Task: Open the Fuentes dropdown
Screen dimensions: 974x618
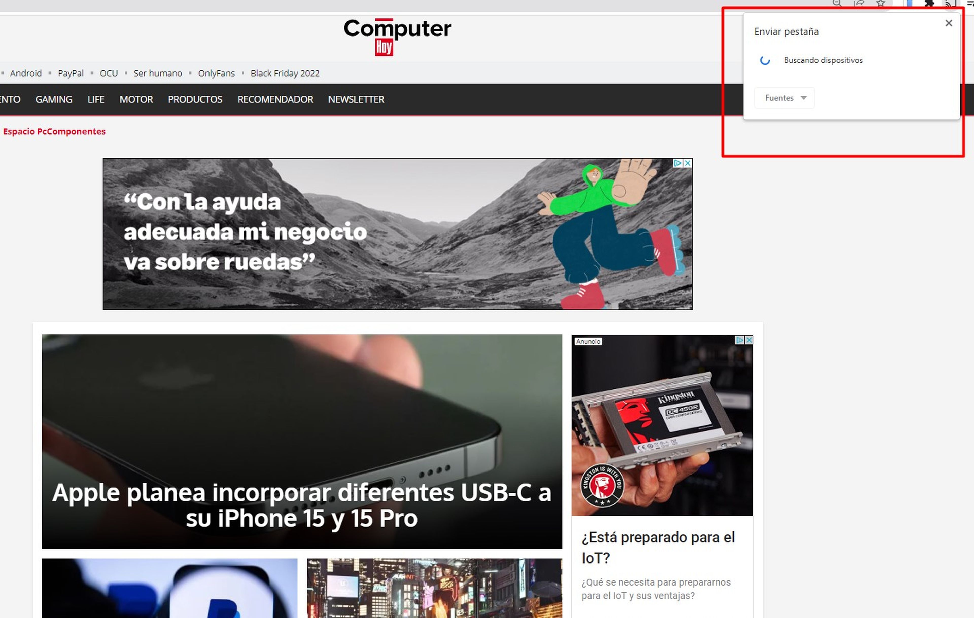Action: tap(785, 98)
